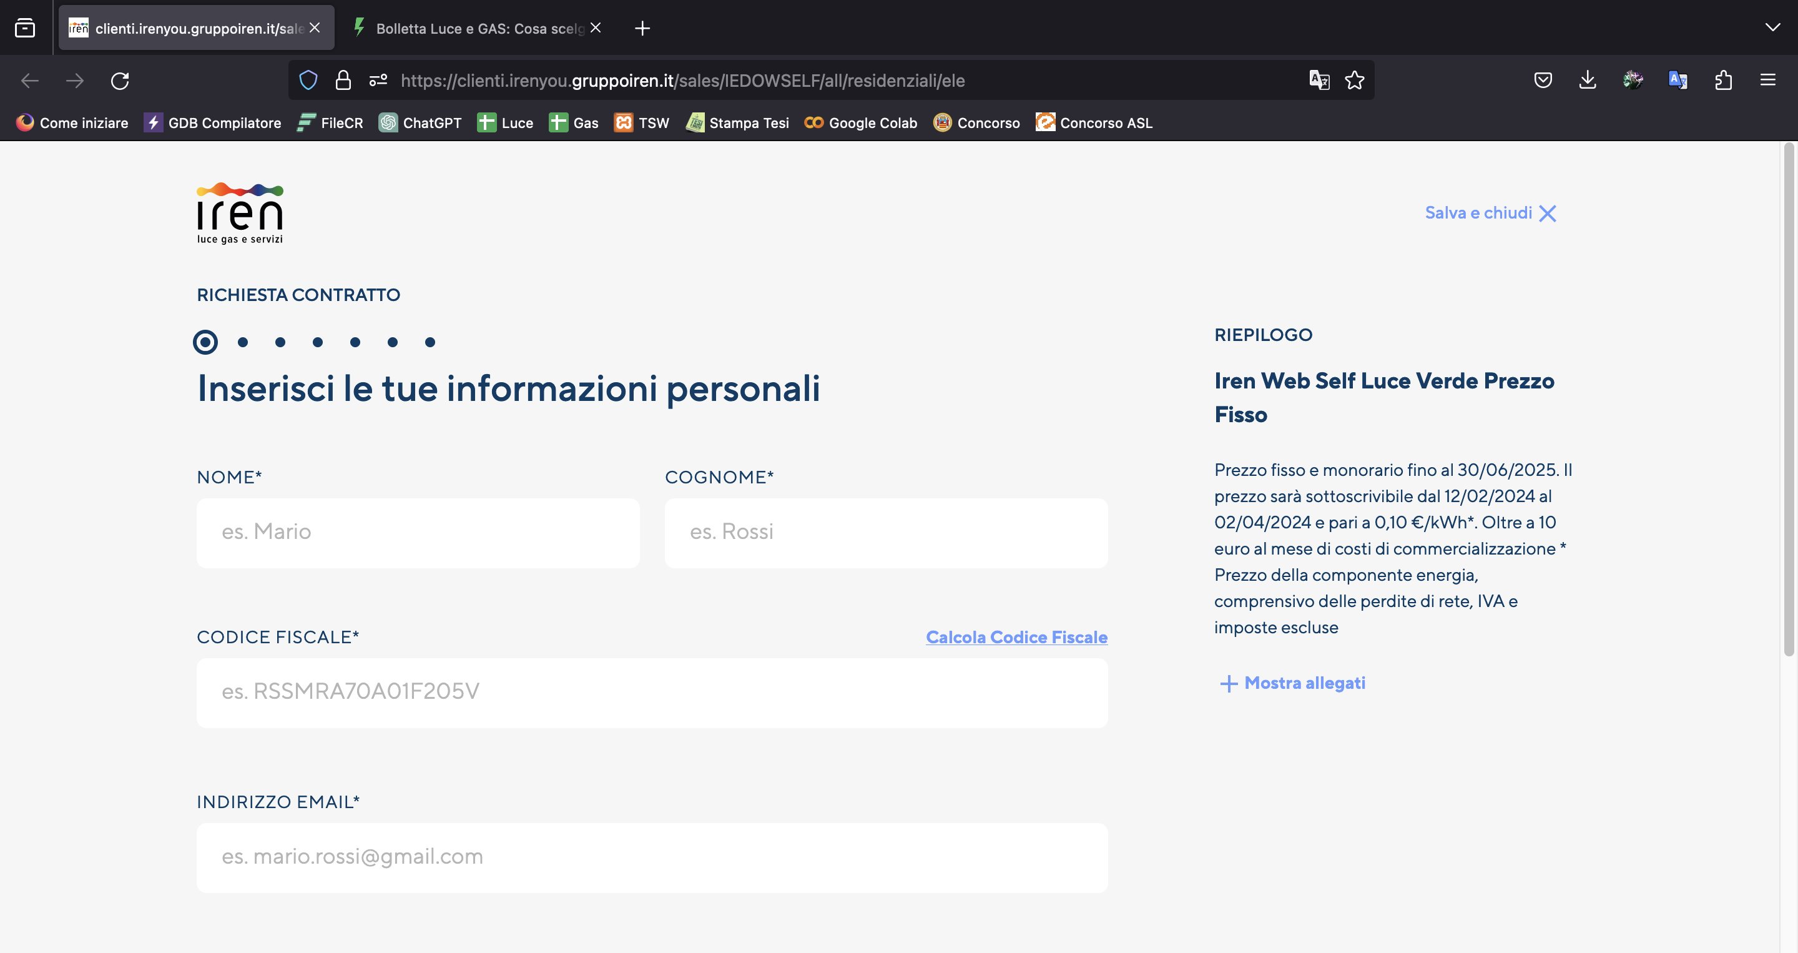
Task: Click the tracking protection shield icon
Action: point(308,81)
